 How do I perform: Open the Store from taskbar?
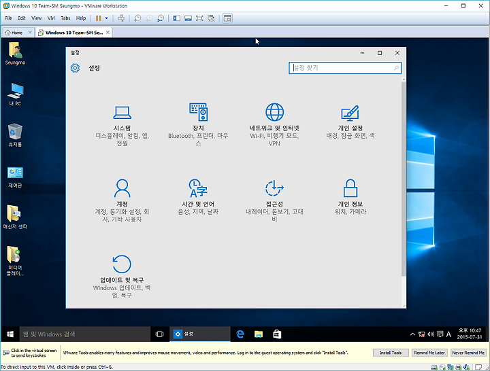tap(277, 334)
